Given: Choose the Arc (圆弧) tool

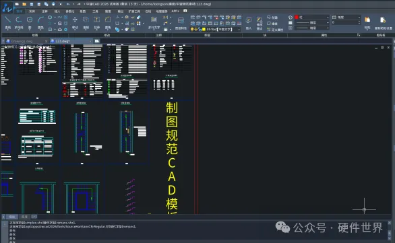Looking at the screenshot, I should [x=40, y=22].
